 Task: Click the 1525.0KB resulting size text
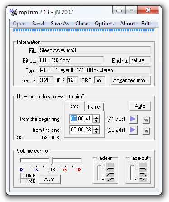(50, 138)
